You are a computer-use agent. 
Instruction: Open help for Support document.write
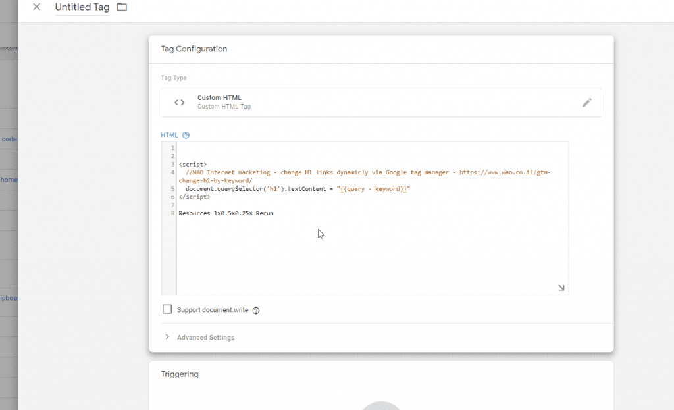coord(256,310)
